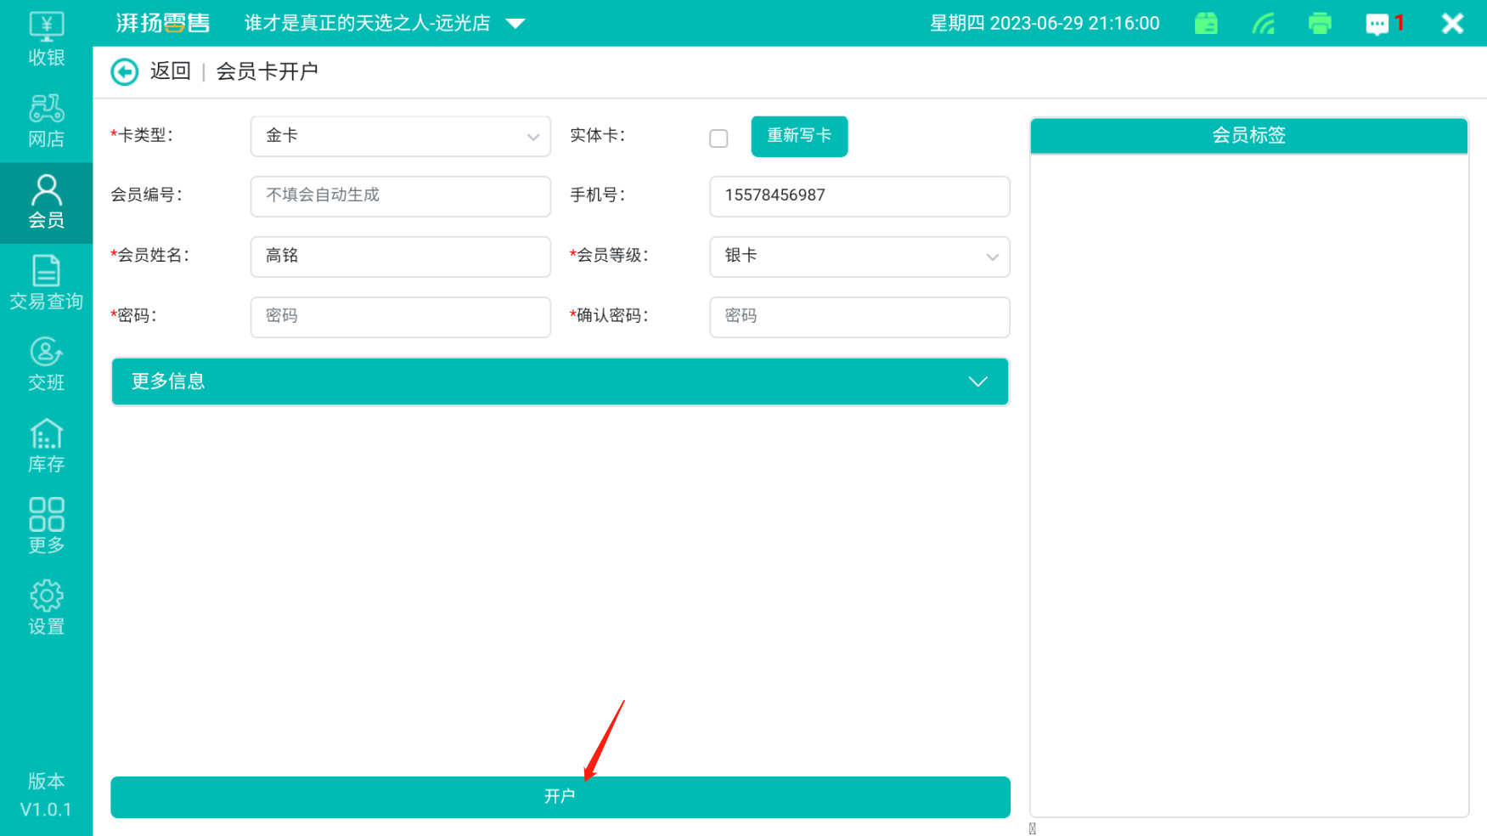Open the 收银 cashier section
The height and width of the screenshot is (836, 1487).
[46, 39]
